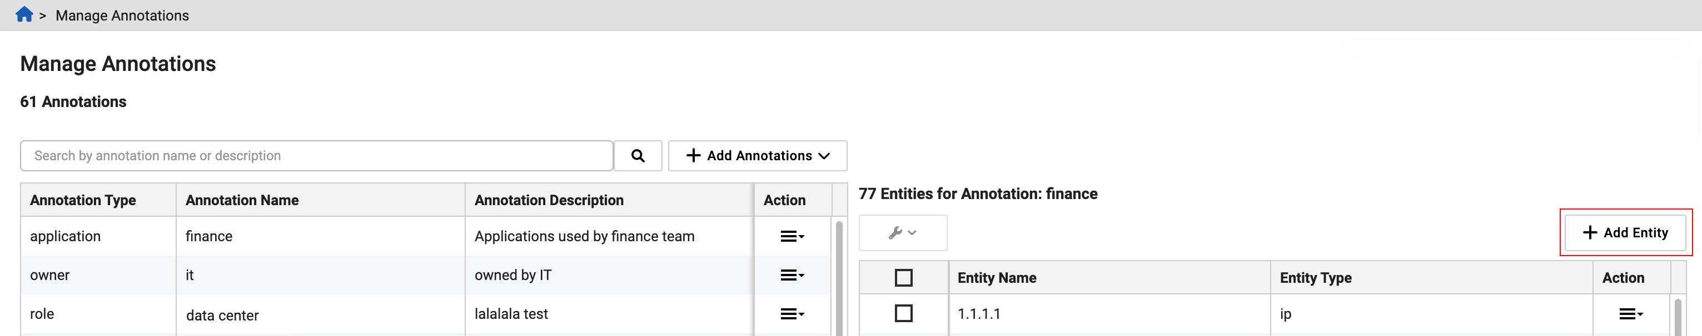Open action menu for finance annotation
The image size is (1702, 336).
[792, 237]
